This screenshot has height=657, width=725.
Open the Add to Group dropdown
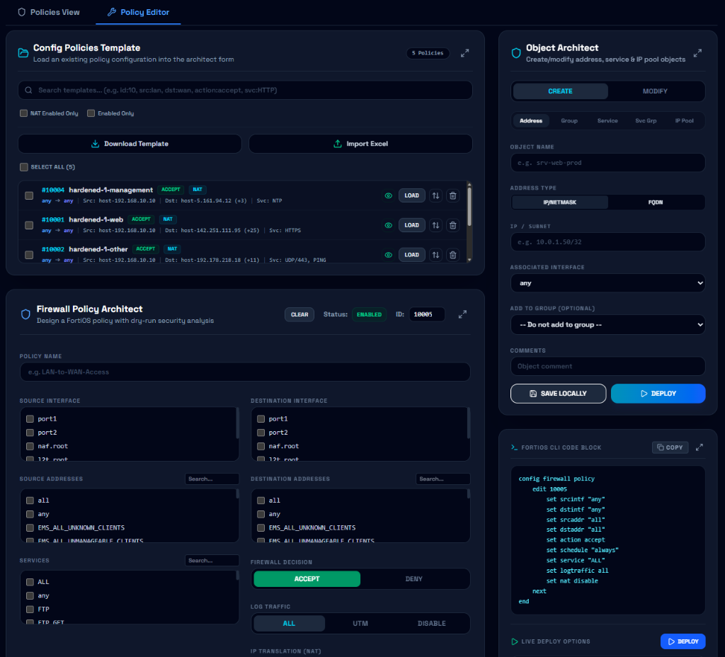pyautogui.click(x=607, y=324)
